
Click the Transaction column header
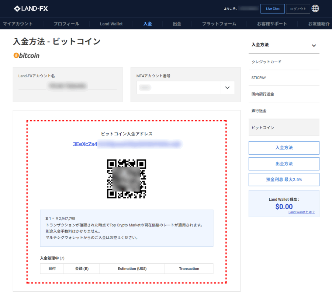click(x=189, y=268)
